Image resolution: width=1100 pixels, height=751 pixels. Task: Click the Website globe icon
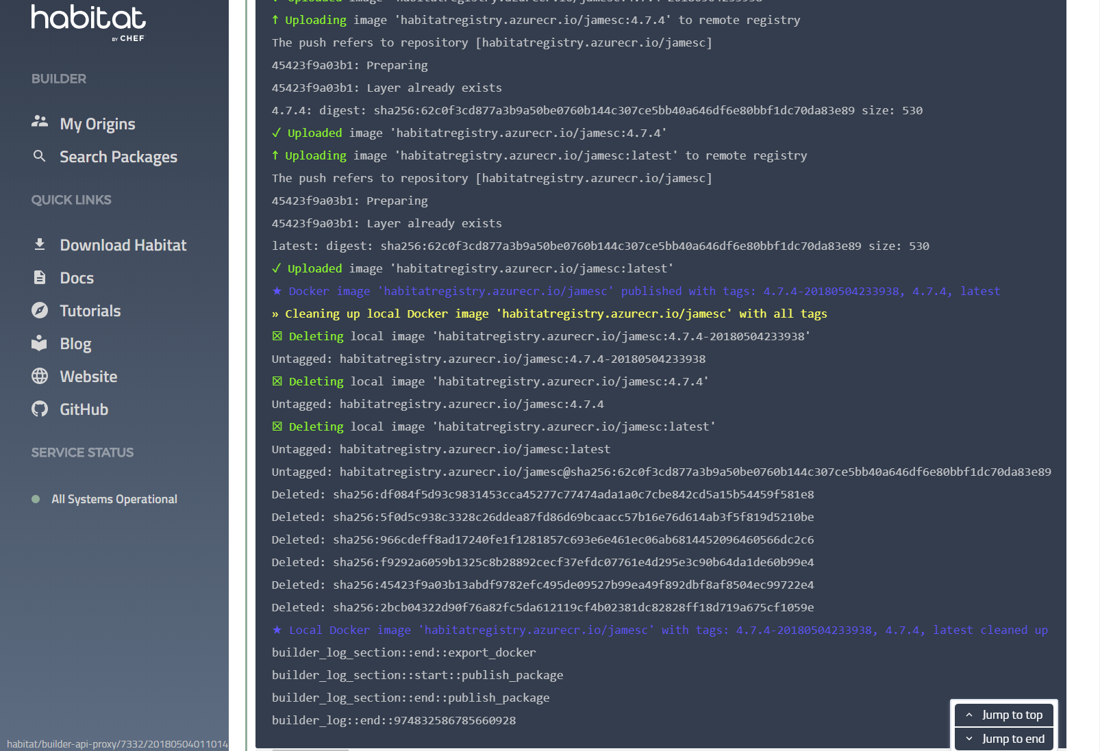[40, 376]
